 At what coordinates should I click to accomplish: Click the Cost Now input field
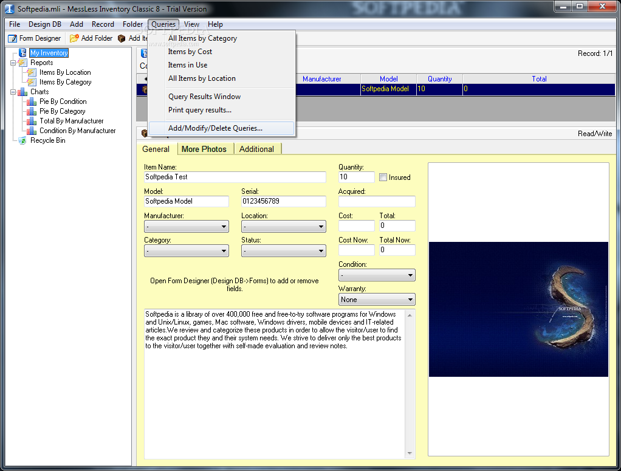point(357,250)
